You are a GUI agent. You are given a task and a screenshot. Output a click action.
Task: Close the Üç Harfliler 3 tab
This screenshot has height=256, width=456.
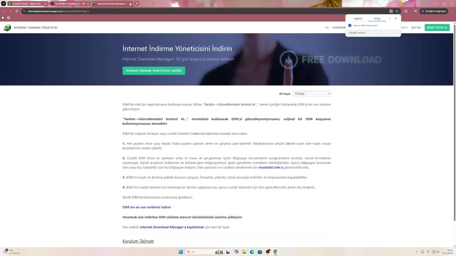coord(88,4)
